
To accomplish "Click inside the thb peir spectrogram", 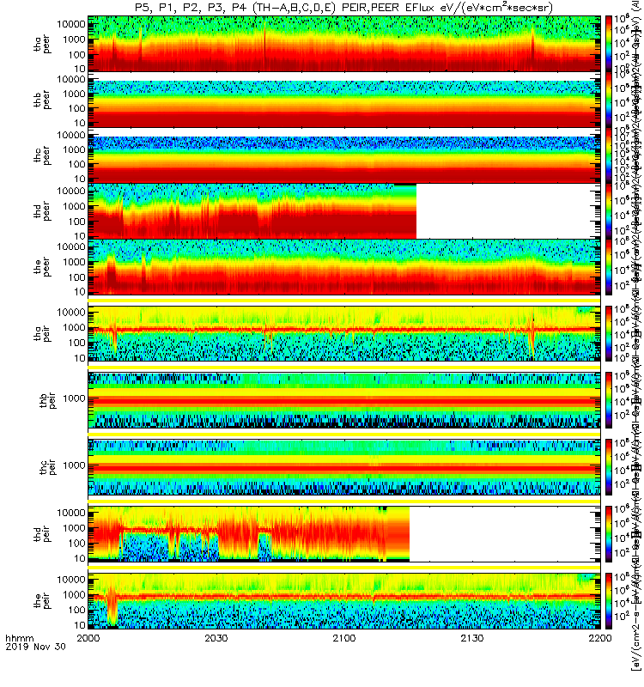I will coord(344,400).
